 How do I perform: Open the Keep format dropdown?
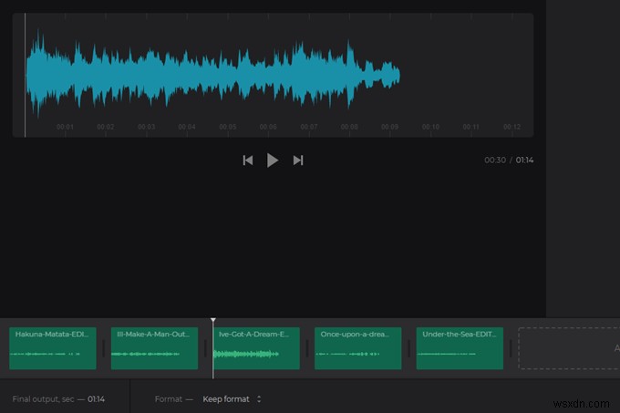pos(232,398)
